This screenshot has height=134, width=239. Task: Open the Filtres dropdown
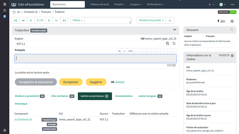point(78,20)
